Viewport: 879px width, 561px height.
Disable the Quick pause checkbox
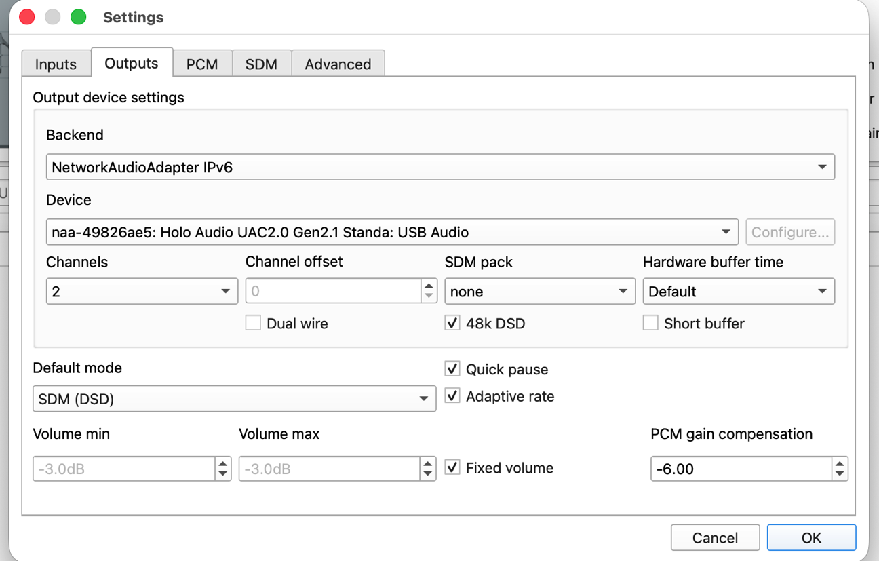coord(452,369)
